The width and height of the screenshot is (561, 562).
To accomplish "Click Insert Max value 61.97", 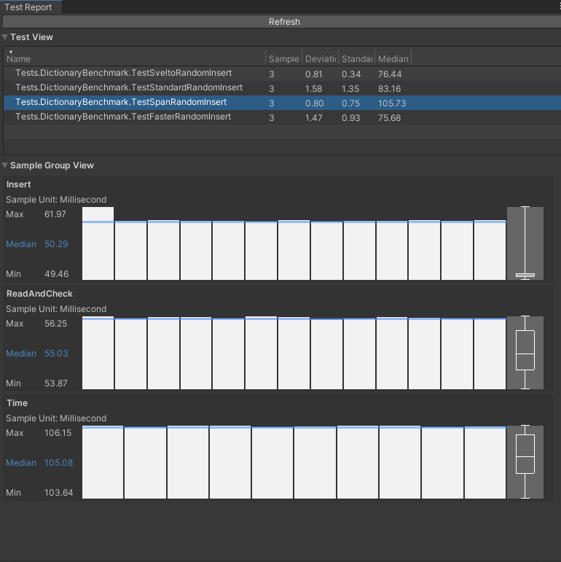I will [x=55, y=214].
